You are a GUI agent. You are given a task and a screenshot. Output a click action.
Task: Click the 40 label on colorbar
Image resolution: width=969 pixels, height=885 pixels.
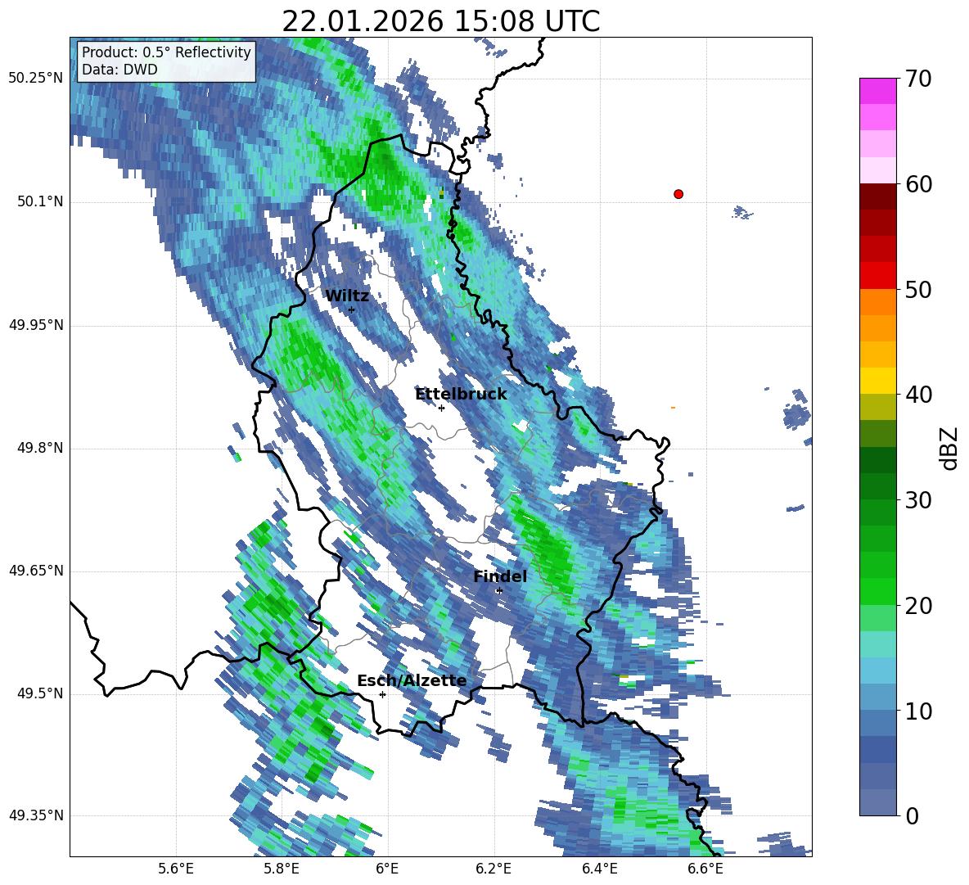tap(918, 395)
